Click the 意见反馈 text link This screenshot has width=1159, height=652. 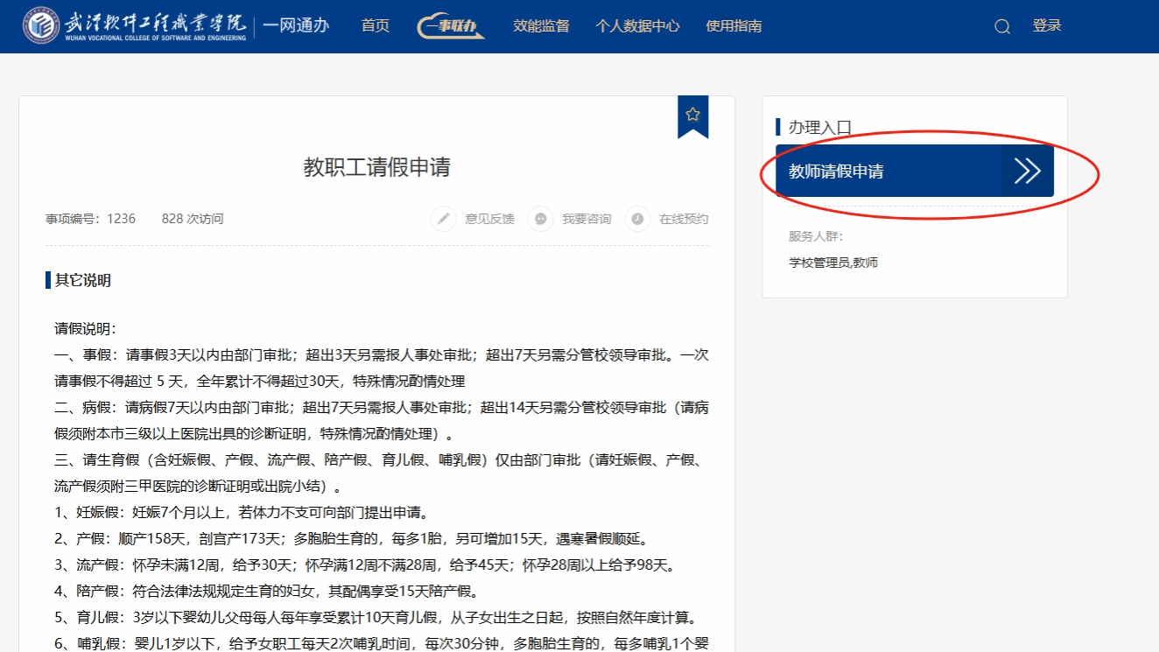point(489,219)
